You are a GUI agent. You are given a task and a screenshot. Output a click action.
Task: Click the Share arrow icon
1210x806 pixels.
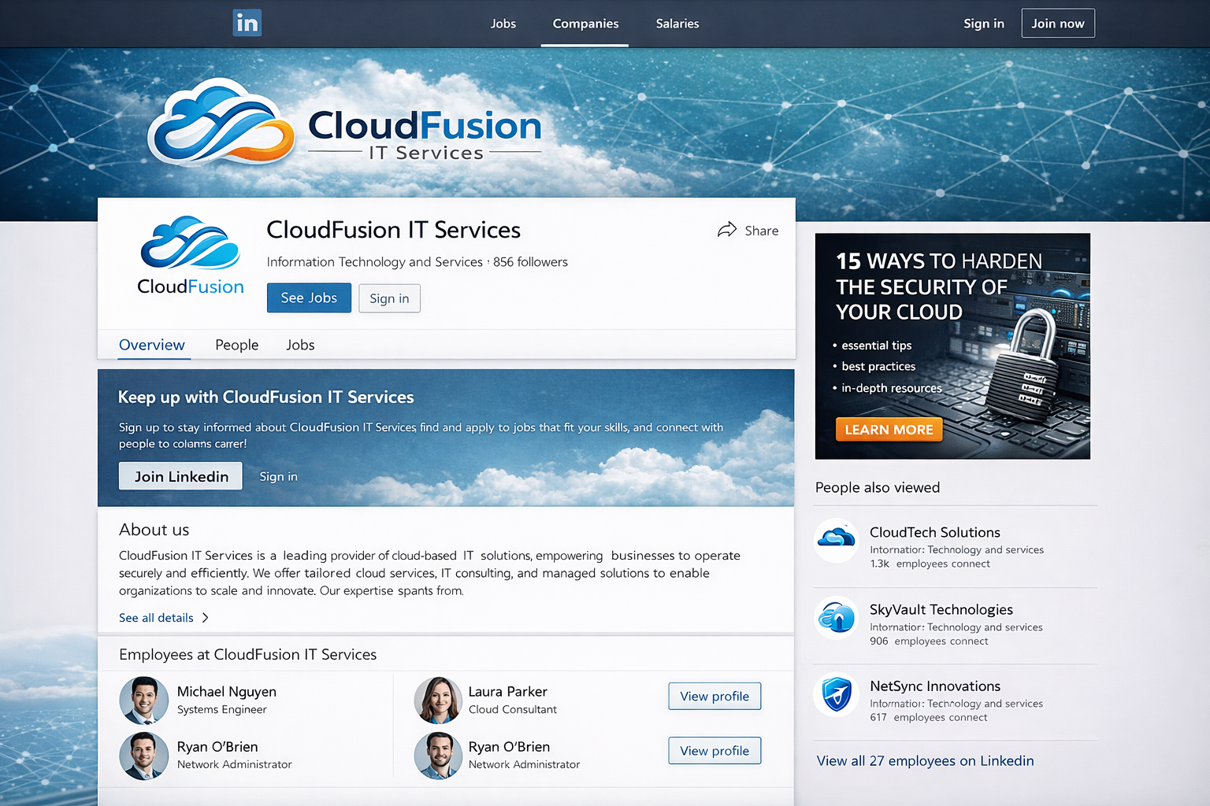(726, 230)
